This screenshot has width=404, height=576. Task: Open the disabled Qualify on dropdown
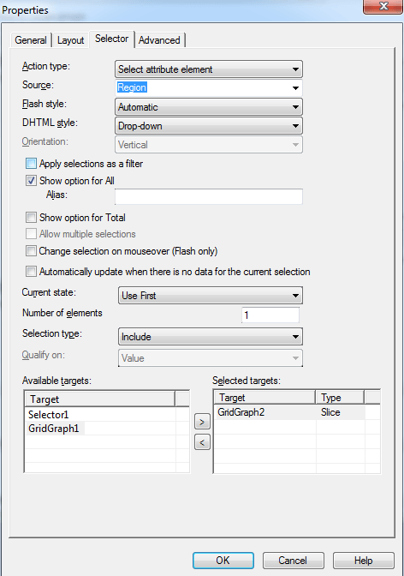[x=211, y=357]
